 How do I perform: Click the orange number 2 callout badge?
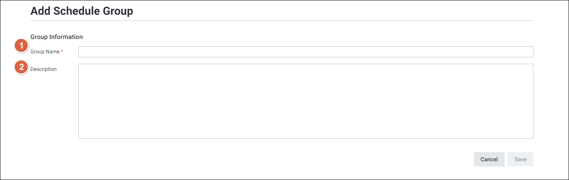[x=22, y=67]
